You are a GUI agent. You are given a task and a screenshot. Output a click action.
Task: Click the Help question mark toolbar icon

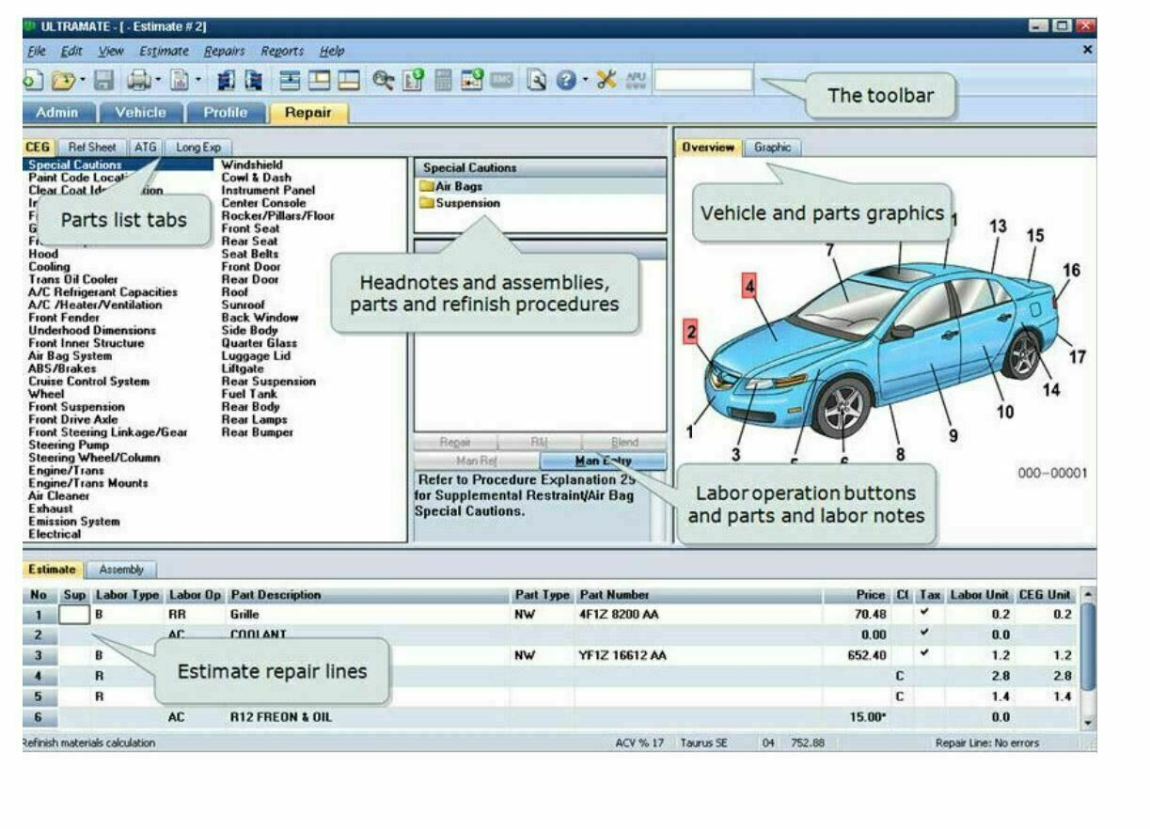tap(564, 80)
